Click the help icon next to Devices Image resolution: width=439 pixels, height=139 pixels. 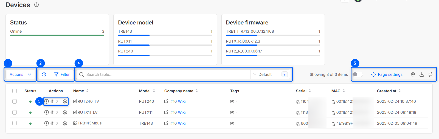coord(36,5)
